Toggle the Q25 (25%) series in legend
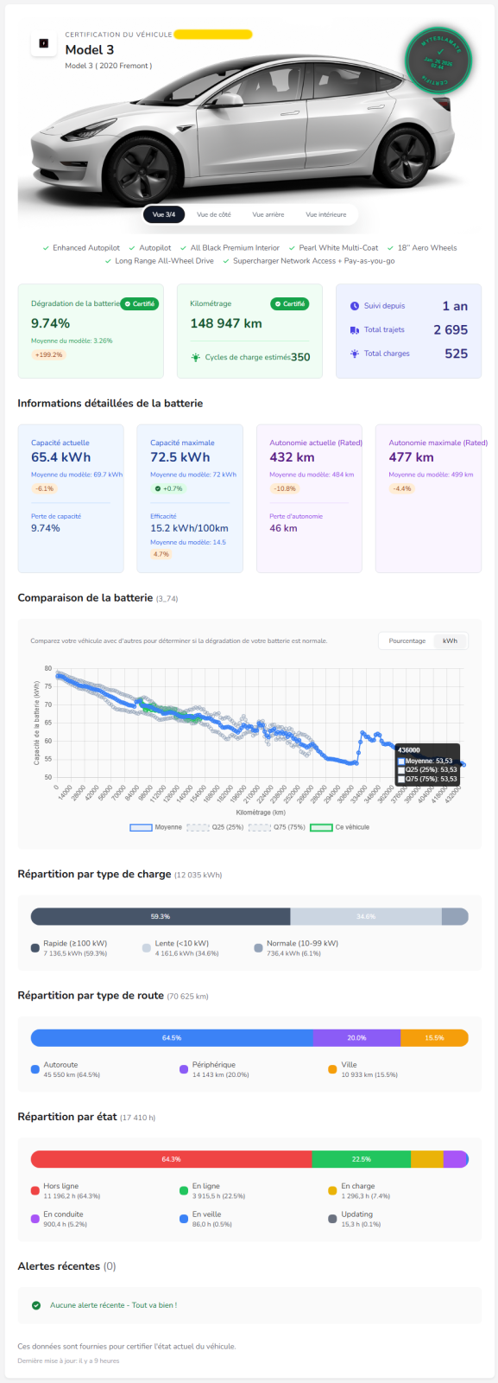Screen dimensions: 498x1383 (x=216, y=827)
